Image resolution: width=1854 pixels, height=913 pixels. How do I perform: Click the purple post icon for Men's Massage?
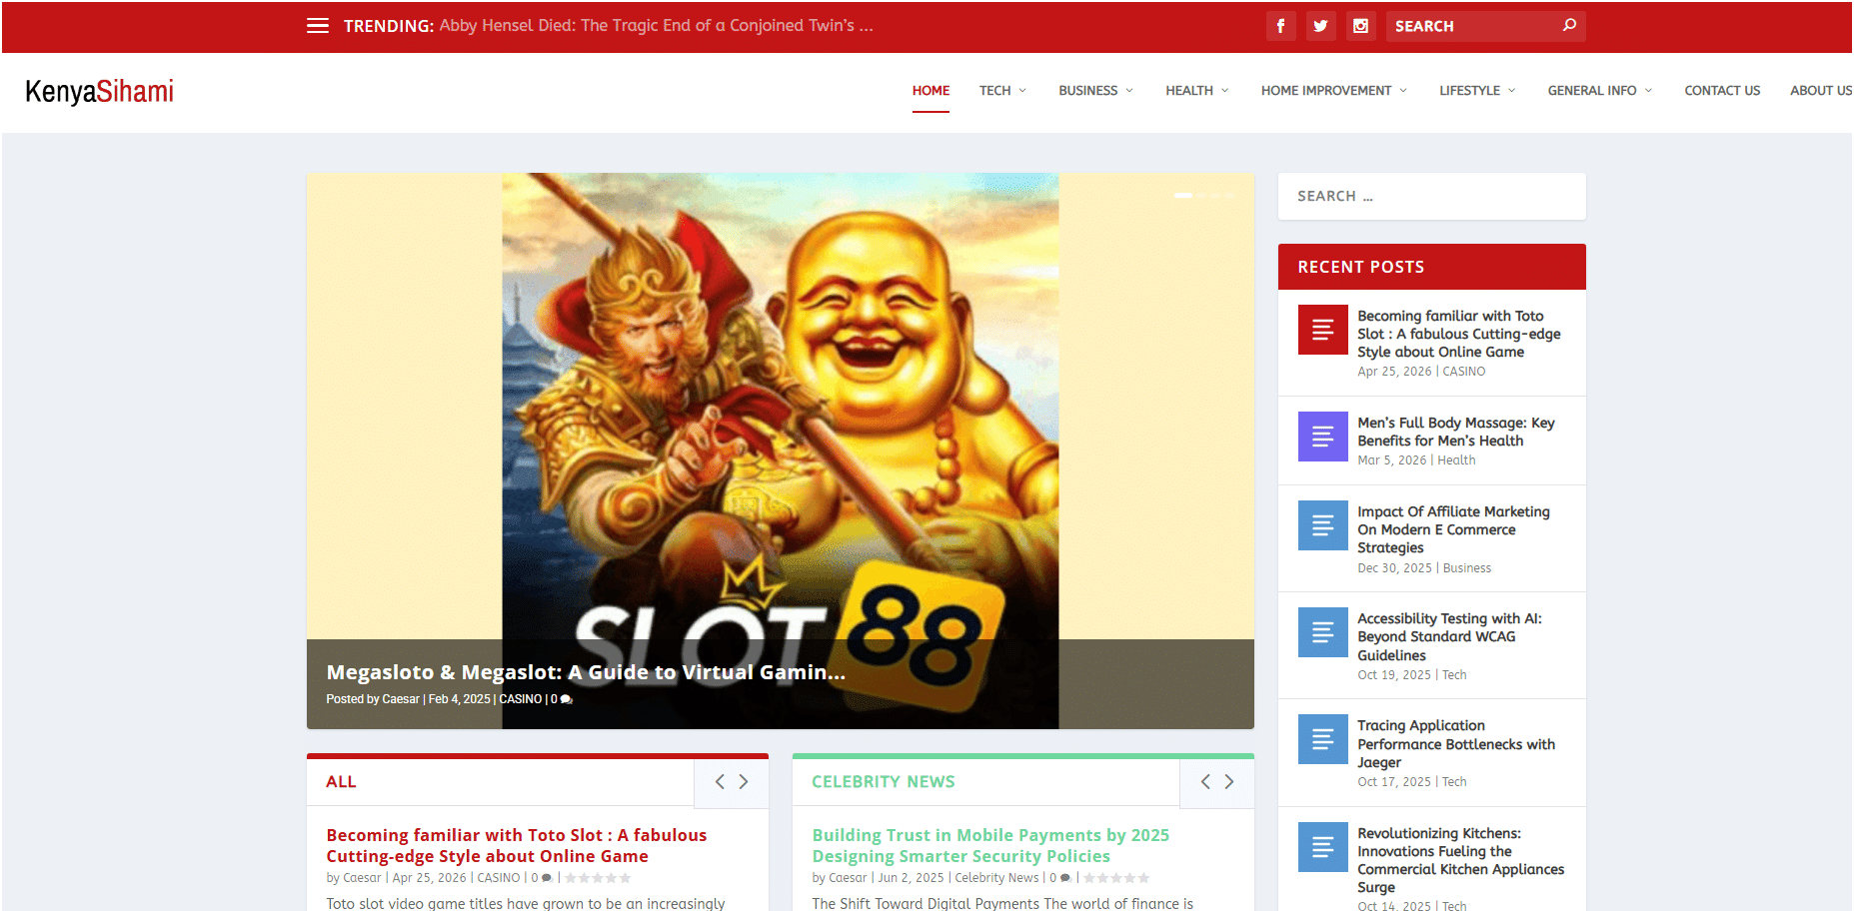(x=1322, y=437)
